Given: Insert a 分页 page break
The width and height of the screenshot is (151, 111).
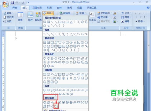Looking at the screenshot, I should (7, 21).
